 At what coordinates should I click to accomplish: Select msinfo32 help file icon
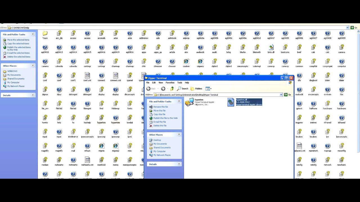[102, 160]
